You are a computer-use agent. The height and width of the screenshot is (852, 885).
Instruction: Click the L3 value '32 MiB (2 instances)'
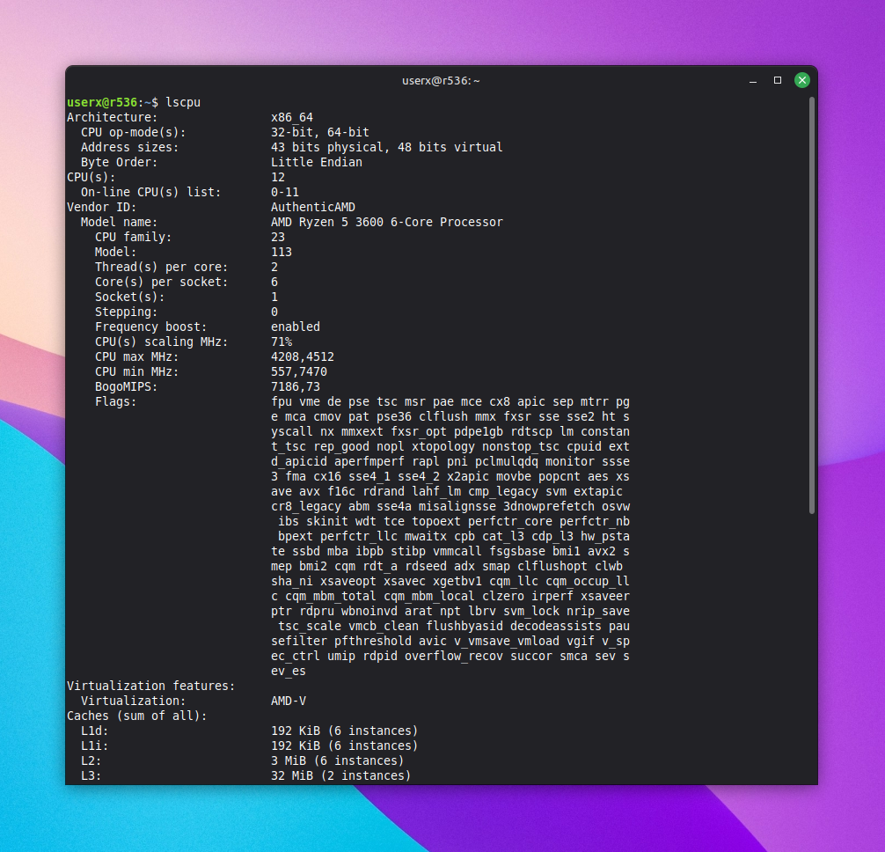pos(341,775)
